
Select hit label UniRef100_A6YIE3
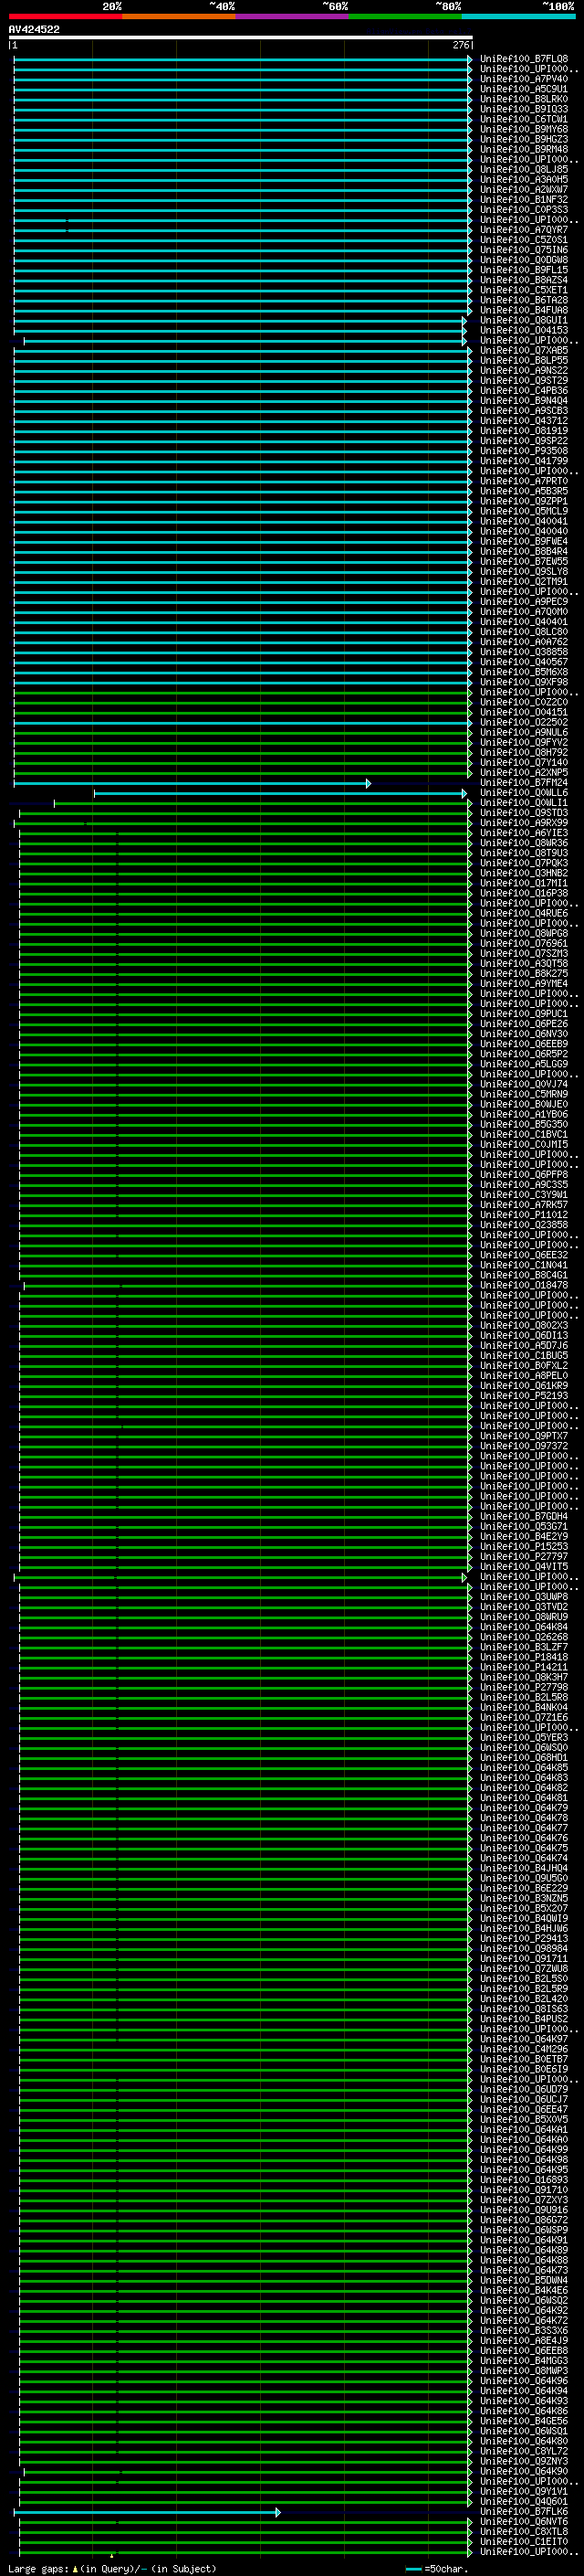pos(524,833)
